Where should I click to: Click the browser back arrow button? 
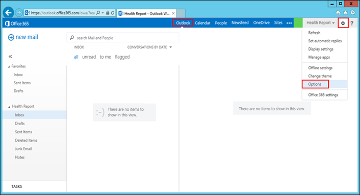coord(9,12)
